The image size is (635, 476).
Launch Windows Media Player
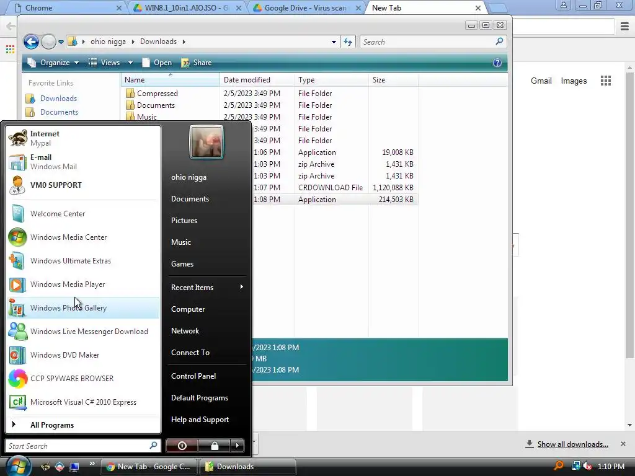point(83,284)
